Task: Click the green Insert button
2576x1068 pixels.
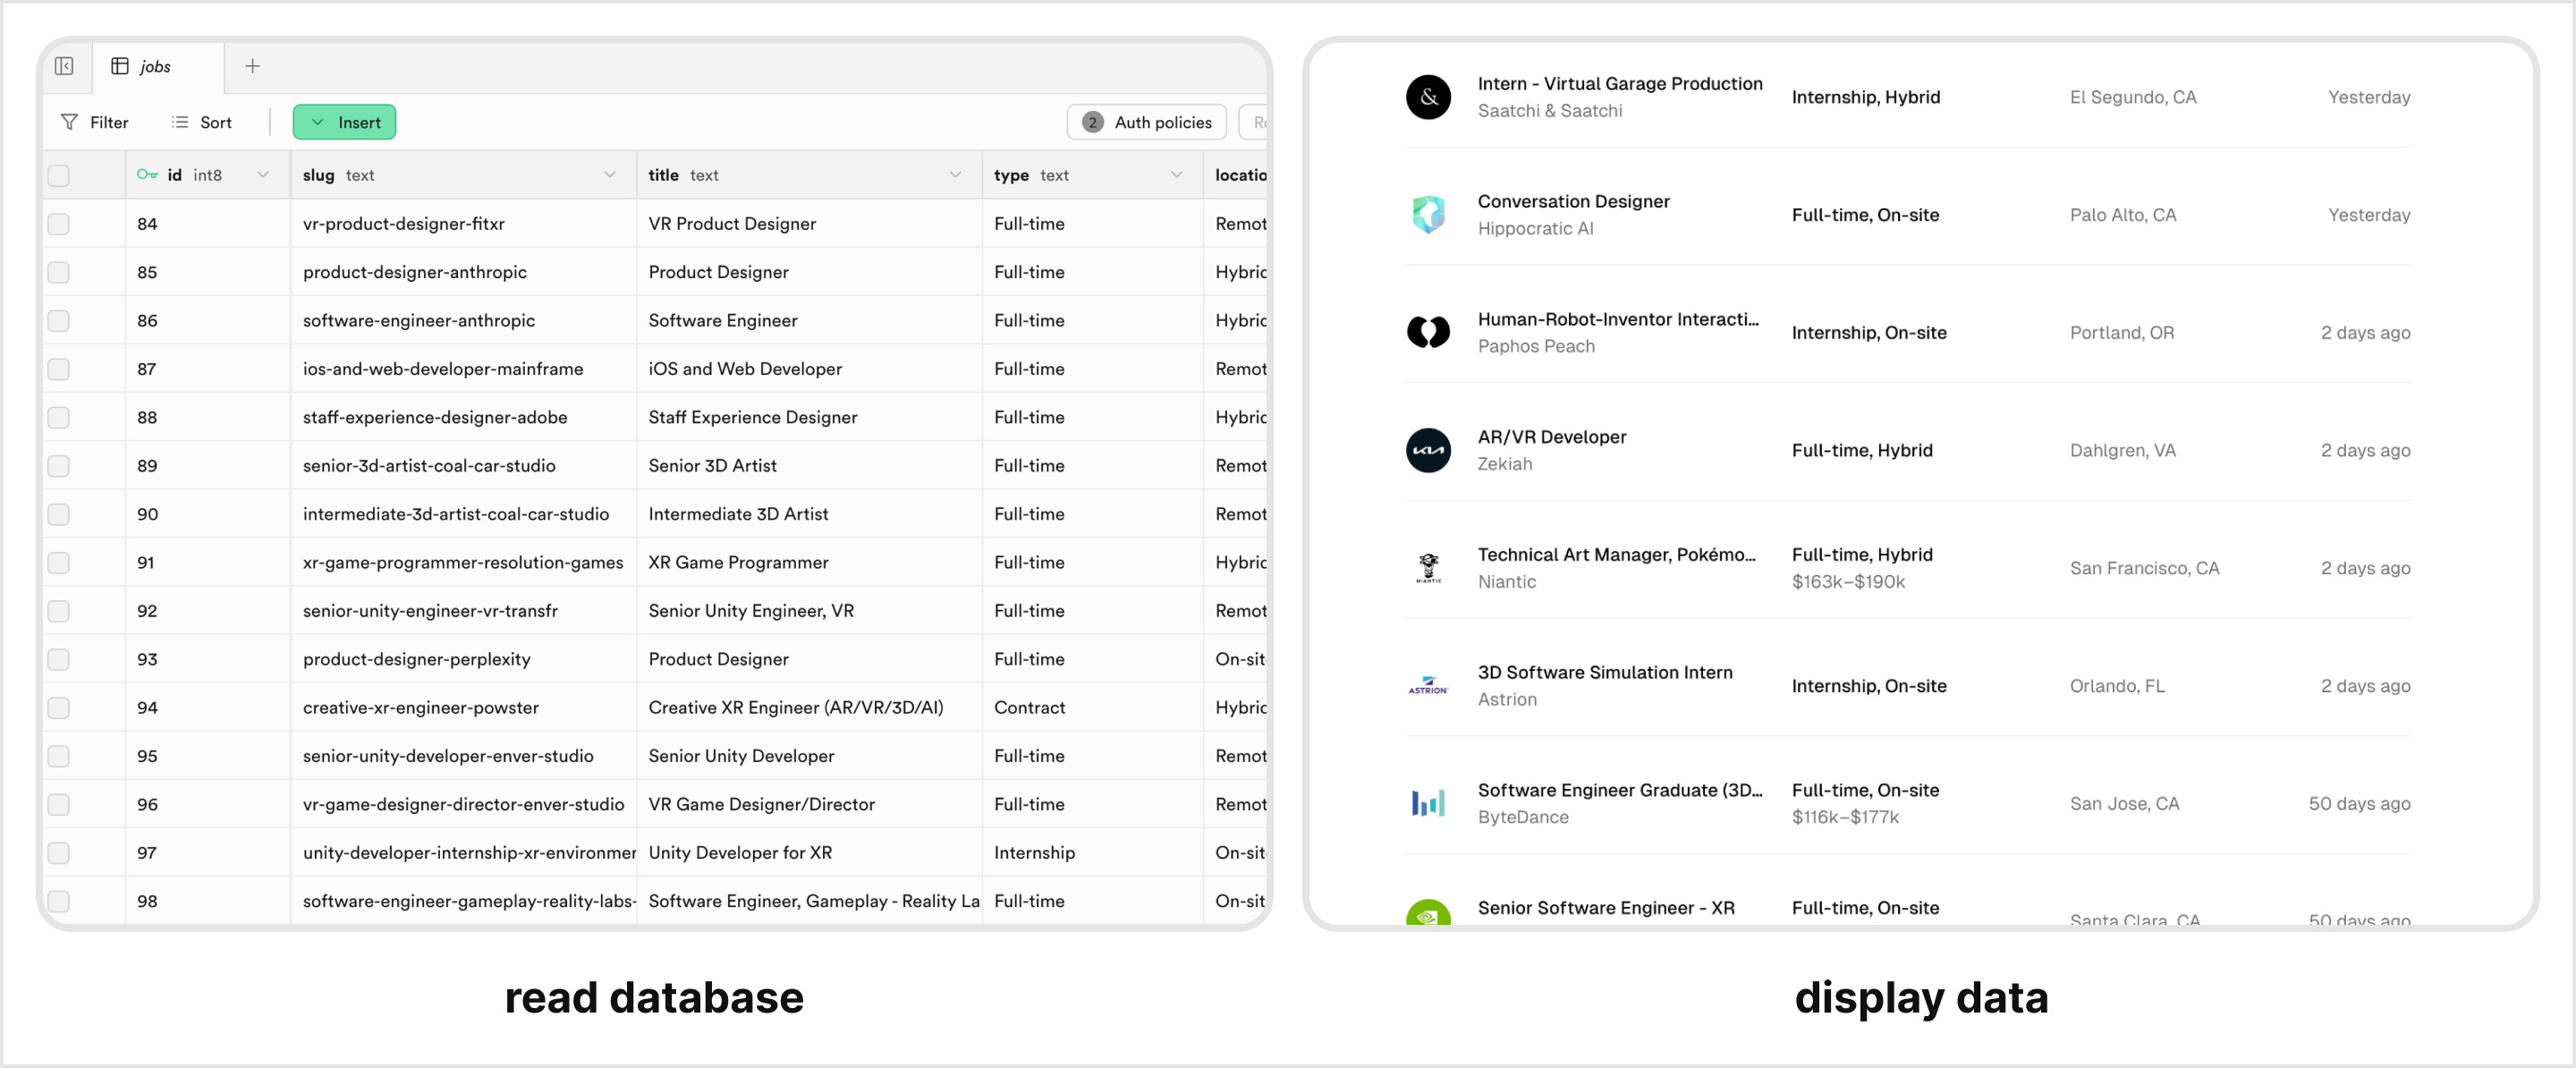Action: coord(344,122)
